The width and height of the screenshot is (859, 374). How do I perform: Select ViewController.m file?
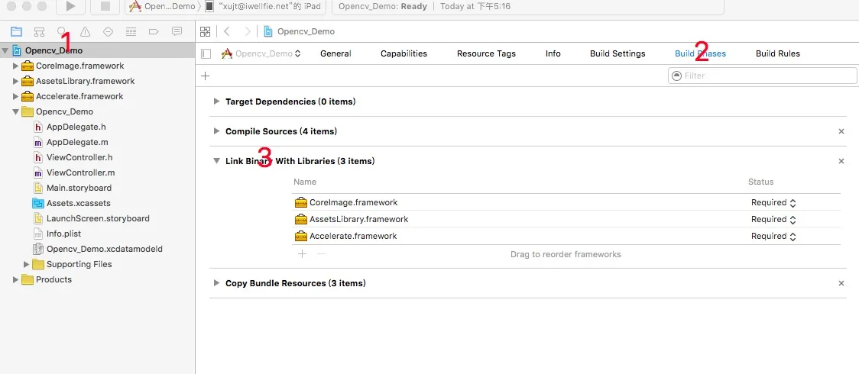[x=80, y=172]
